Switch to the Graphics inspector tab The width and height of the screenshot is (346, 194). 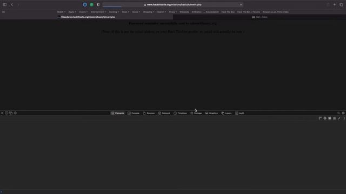click(211, 113)
